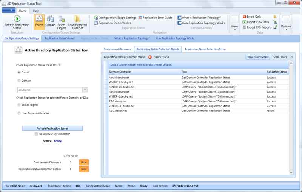This screenshot has height=192, width=302.
Task: Click the import arrow icon in Data group
Action: tap(275, 22)
